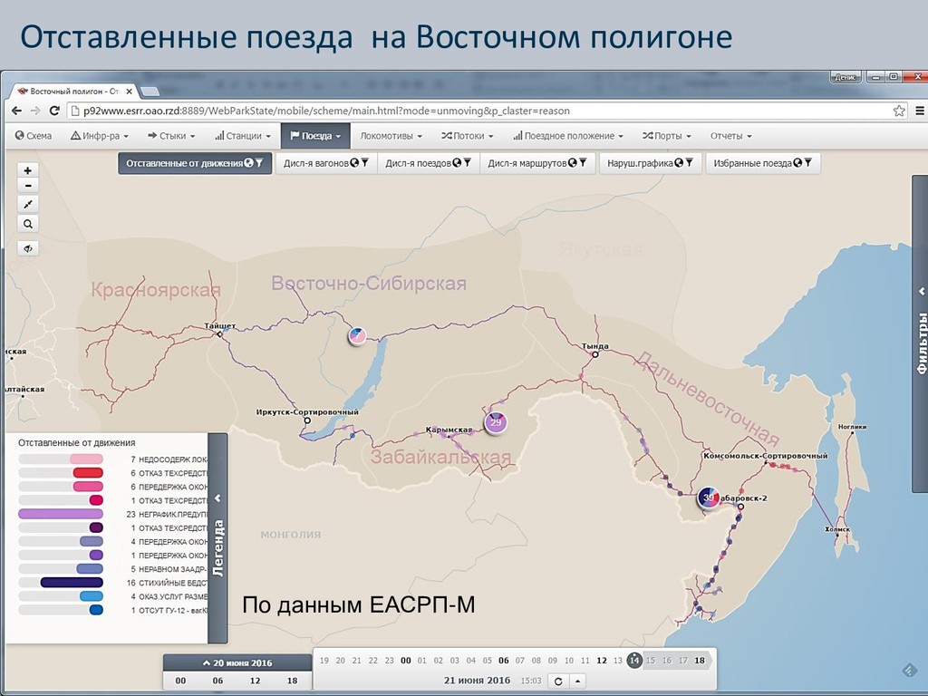Click the cluster marker labeled 29
The width and height of the screenshot is (928, 696).
[x=496, y=422]
